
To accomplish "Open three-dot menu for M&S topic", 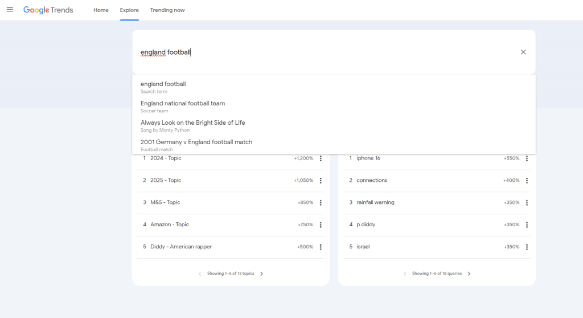I will 321,203.
